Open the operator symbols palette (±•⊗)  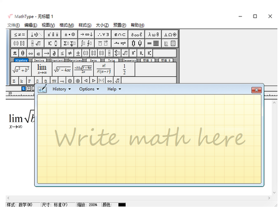tap(69, 34)
